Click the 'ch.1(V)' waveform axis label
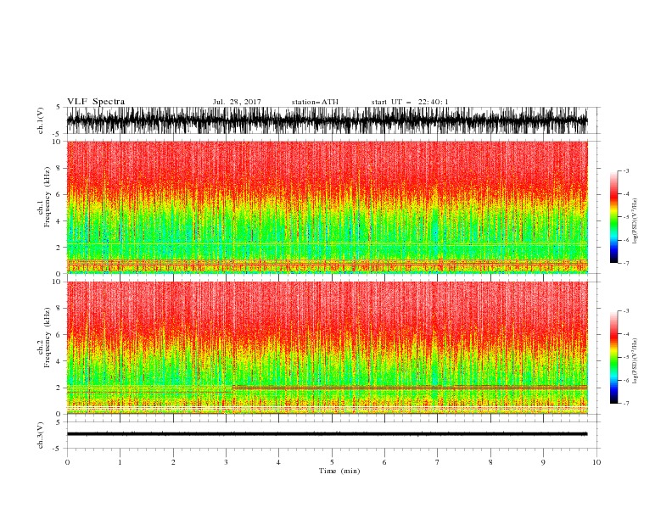This screenshot has height=519, width=672. (x=41, y=120)
